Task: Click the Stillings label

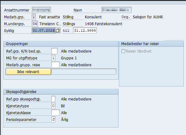Action: (x=69, y=24)
